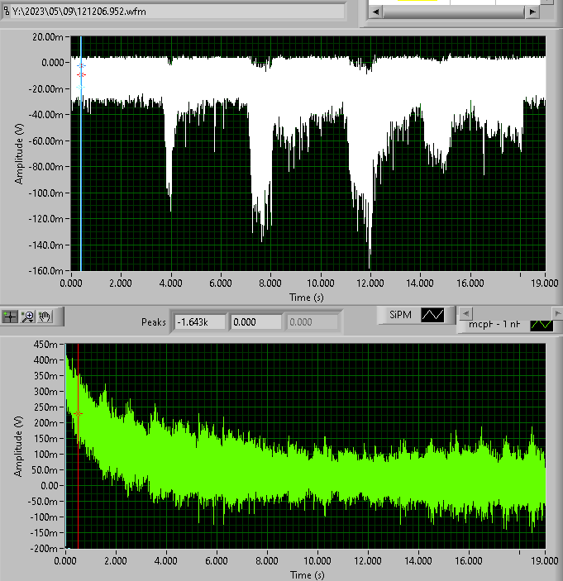
Task: Click the top horizontal scrollbar thumb
Action: (454, 12)
